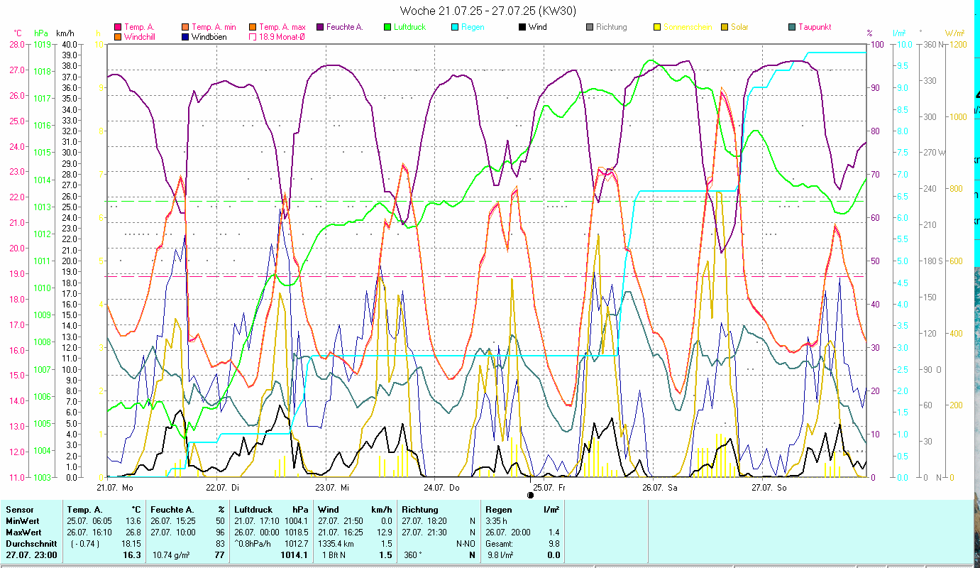Click the 'MinWert' row label
Viewport: 980px width, 568px height.
21,521
